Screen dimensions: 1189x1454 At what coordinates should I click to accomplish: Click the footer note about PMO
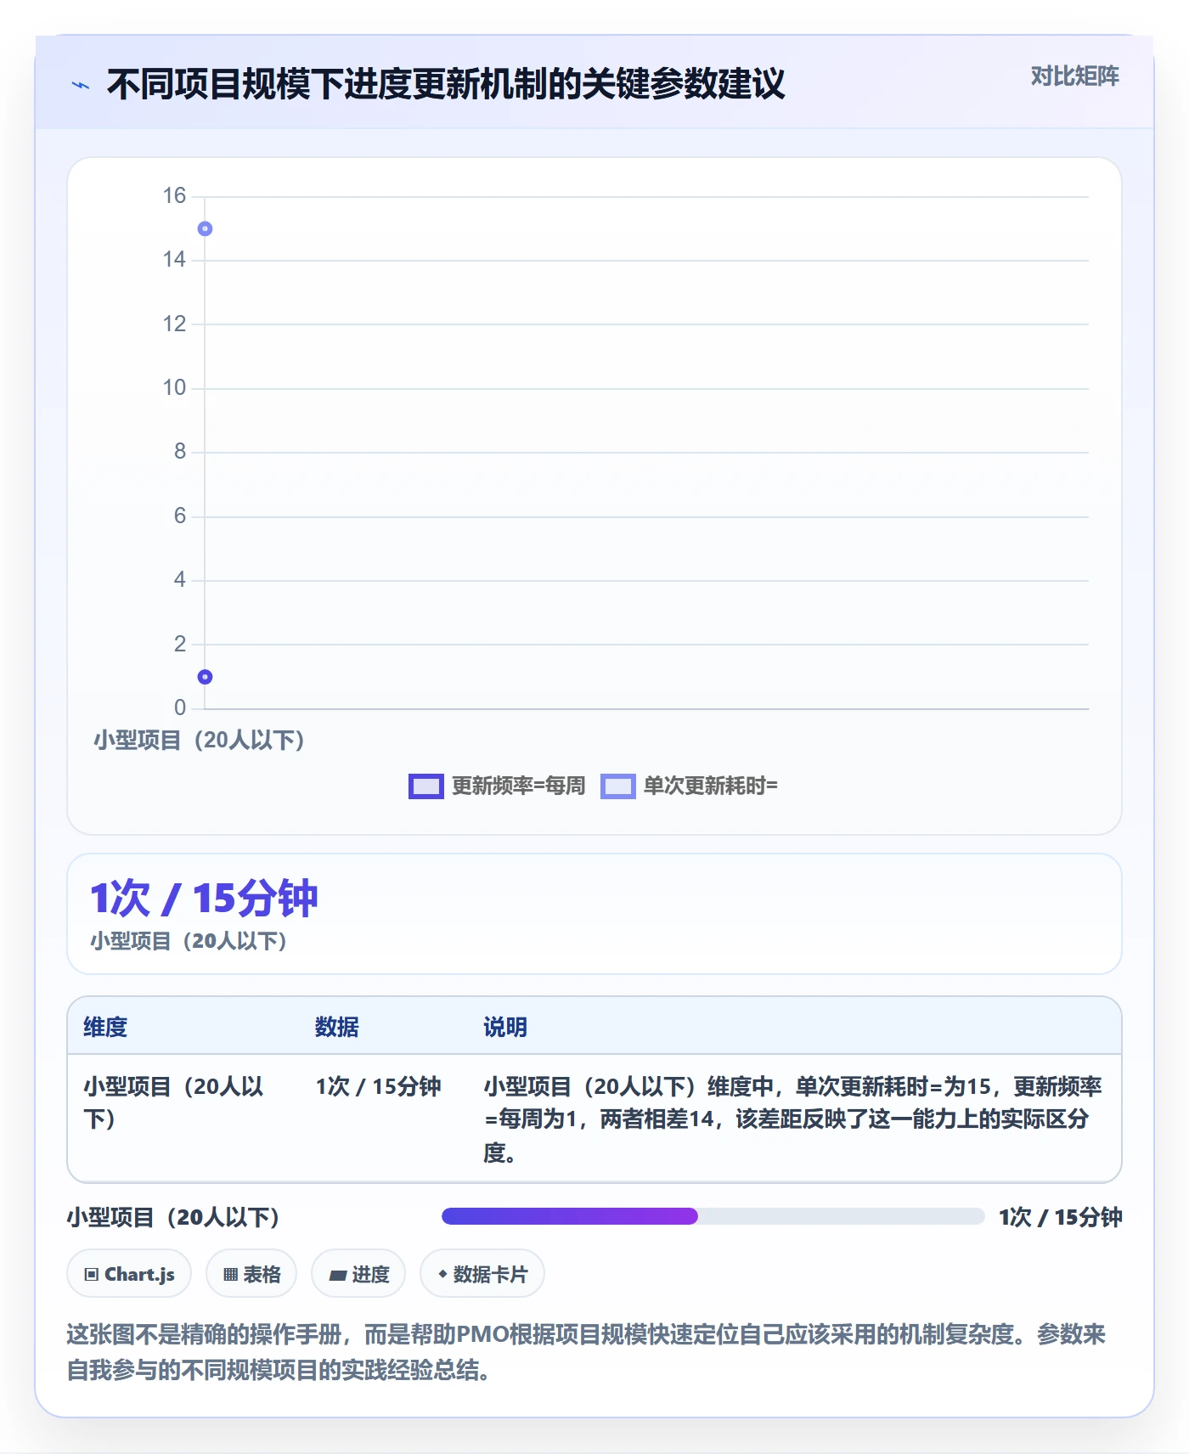(x=586, y=1352)
